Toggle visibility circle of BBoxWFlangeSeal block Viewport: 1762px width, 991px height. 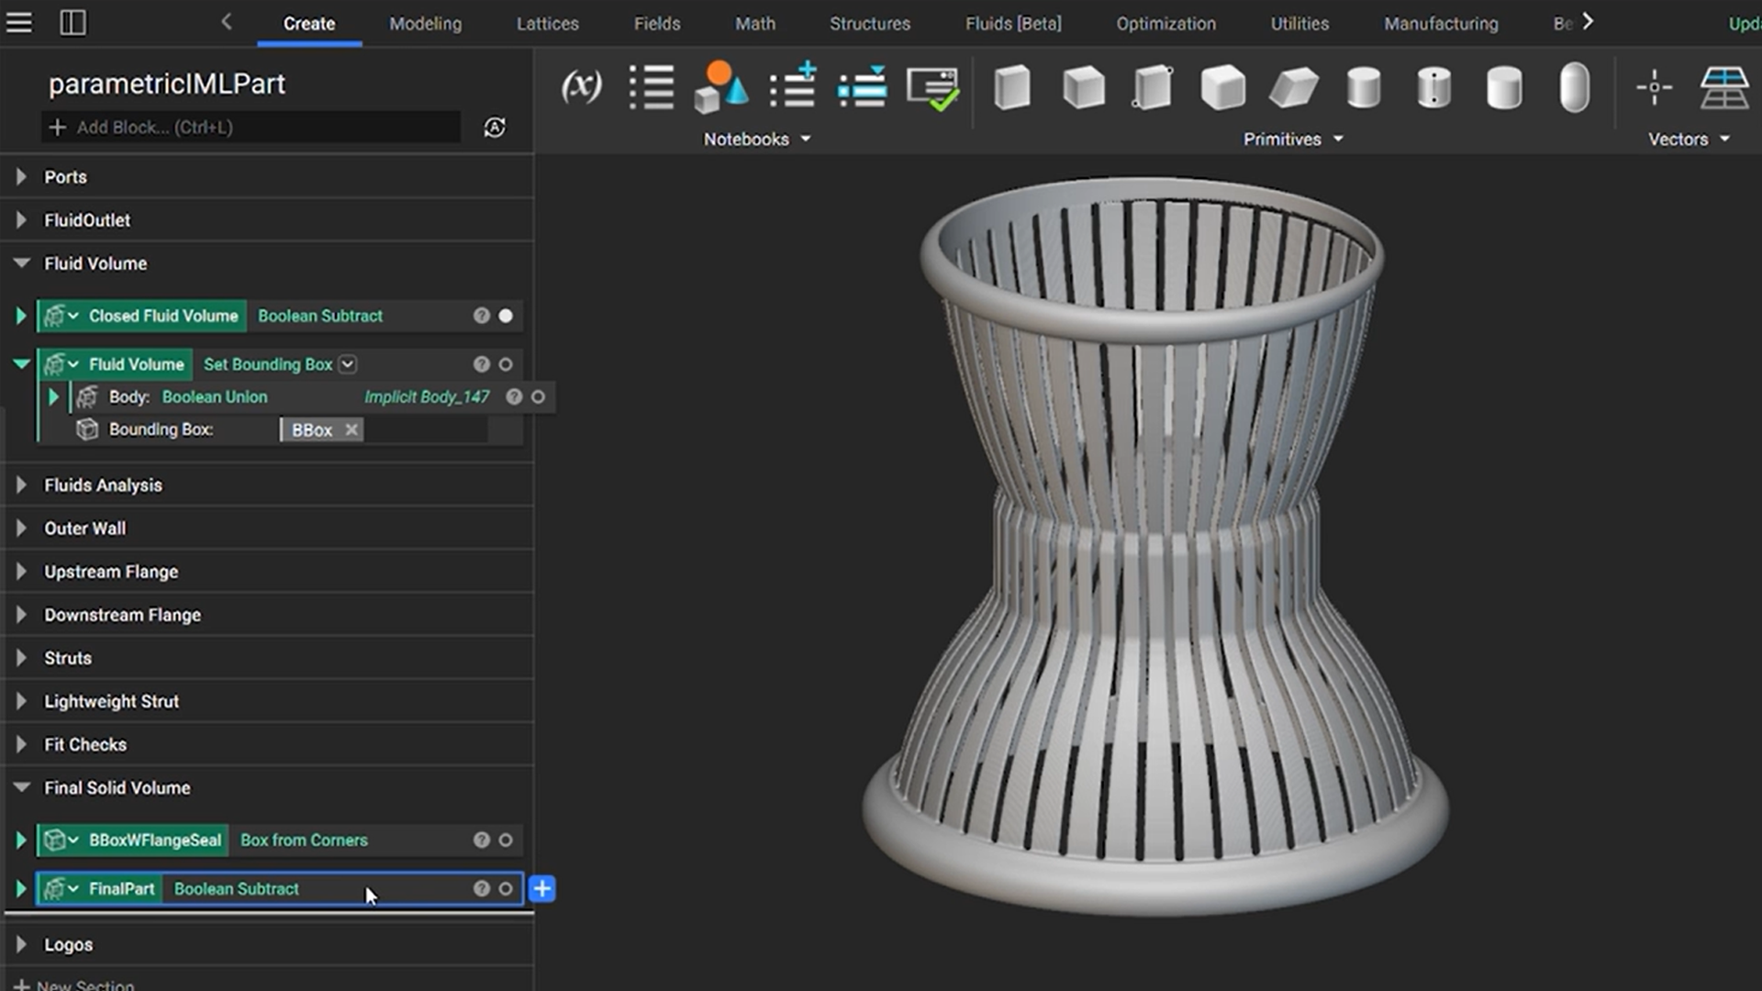506,840
